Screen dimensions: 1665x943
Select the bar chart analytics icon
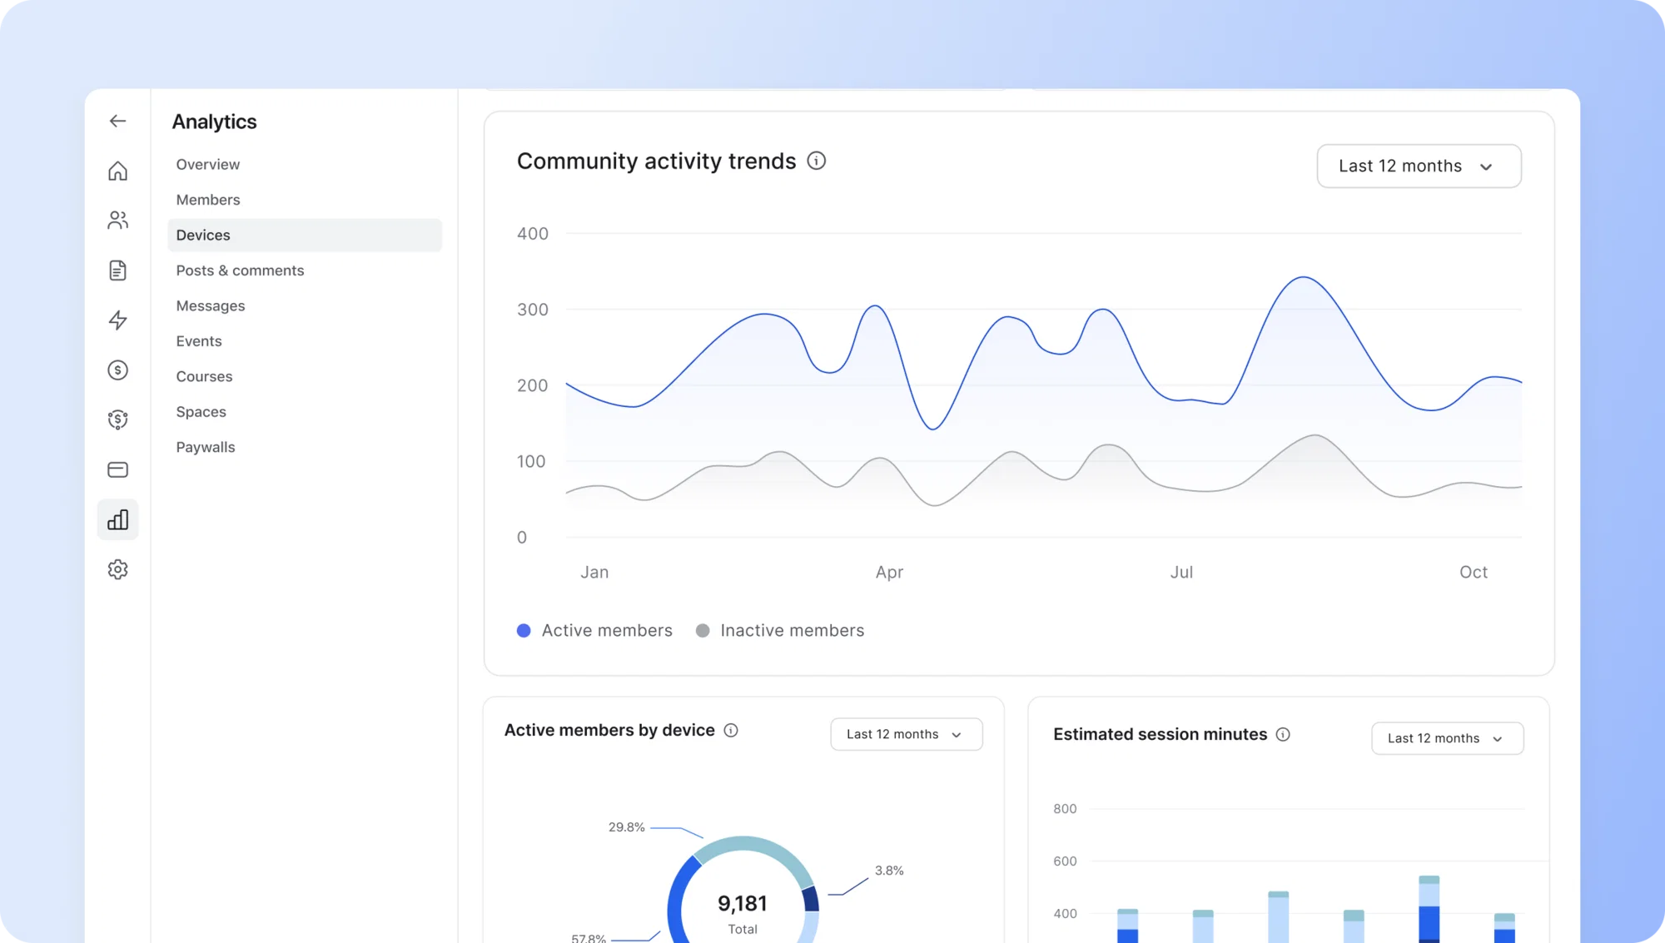(117, 519)
